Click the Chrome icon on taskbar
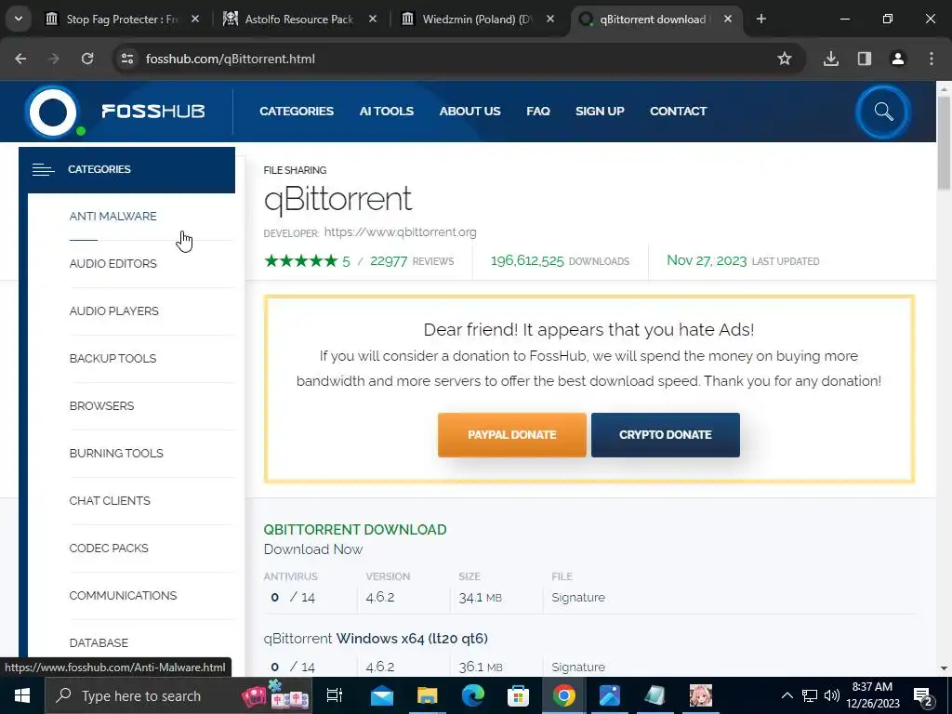The width and height of the screenshot is (952, 714). pyautogui.click(x=564, y=695)
